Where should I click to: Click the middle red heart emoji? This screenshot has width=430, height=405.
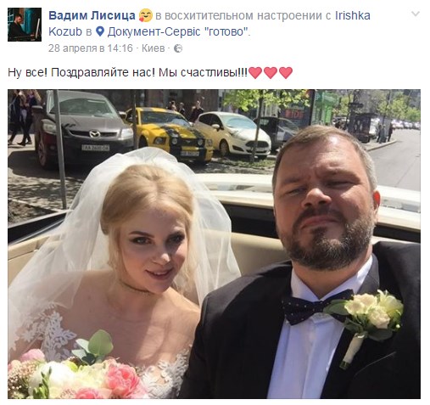tap(271, 73)
